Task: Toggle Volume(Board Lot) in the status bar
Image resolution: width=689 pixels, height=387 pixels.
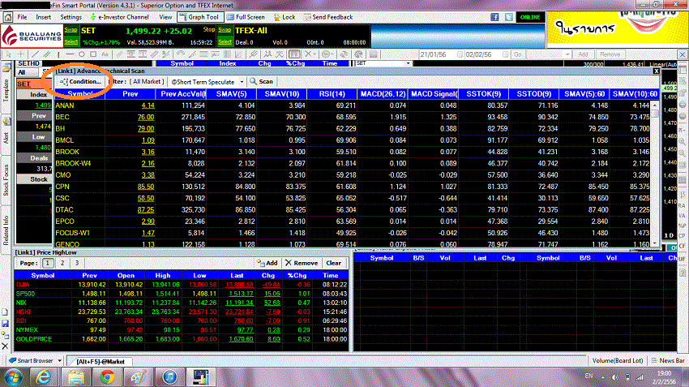Action: pyautogui.click(x=618, y=360)
